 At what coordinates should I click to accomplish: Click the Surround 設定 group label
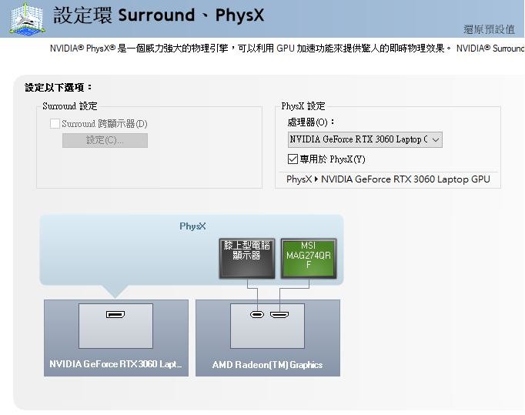pos(69,106)
